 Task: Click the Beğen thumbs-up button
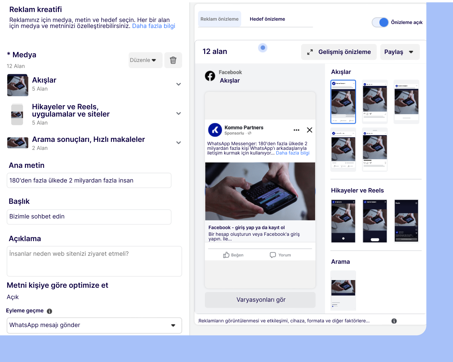coord(233,255)
